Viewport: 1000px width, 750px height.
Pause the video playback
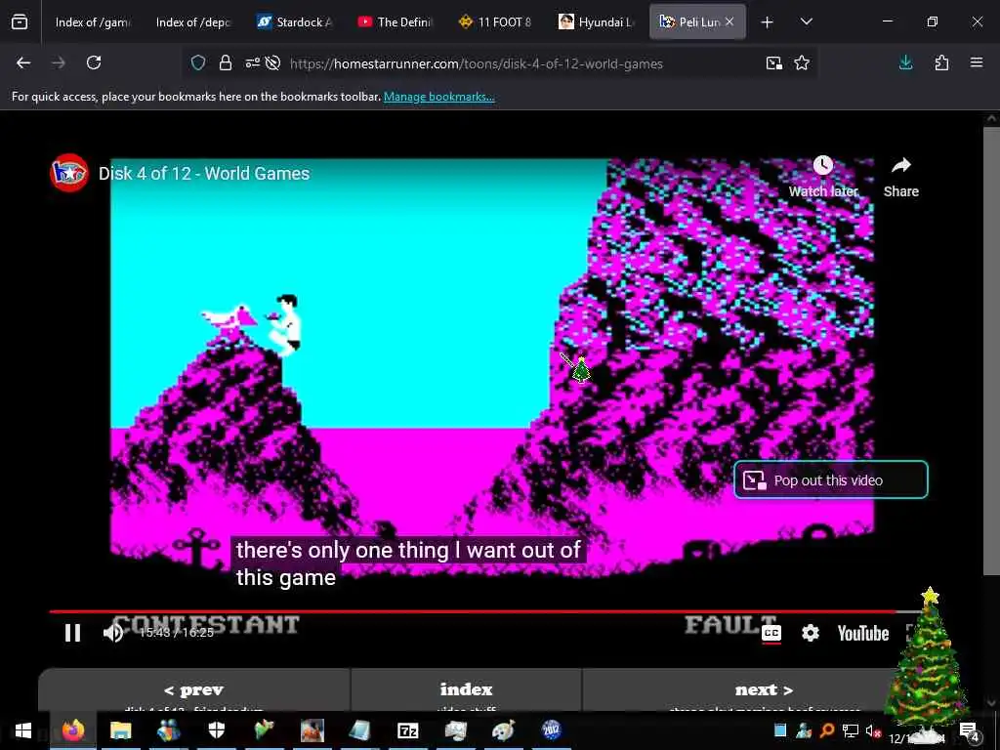tap(72, 633)
